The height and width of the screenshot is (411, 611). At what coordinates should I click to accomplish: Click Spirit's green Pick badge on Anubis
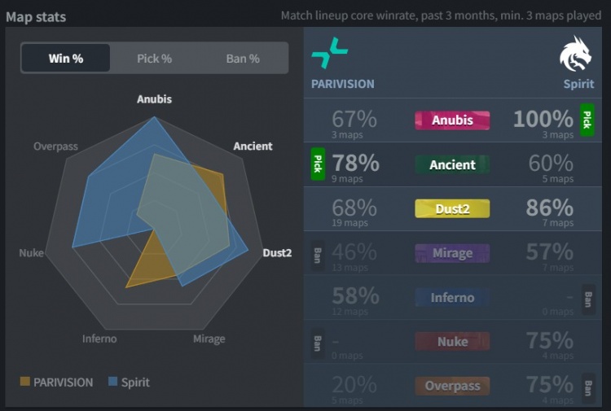pyautogui.click(x=587, y=120)
